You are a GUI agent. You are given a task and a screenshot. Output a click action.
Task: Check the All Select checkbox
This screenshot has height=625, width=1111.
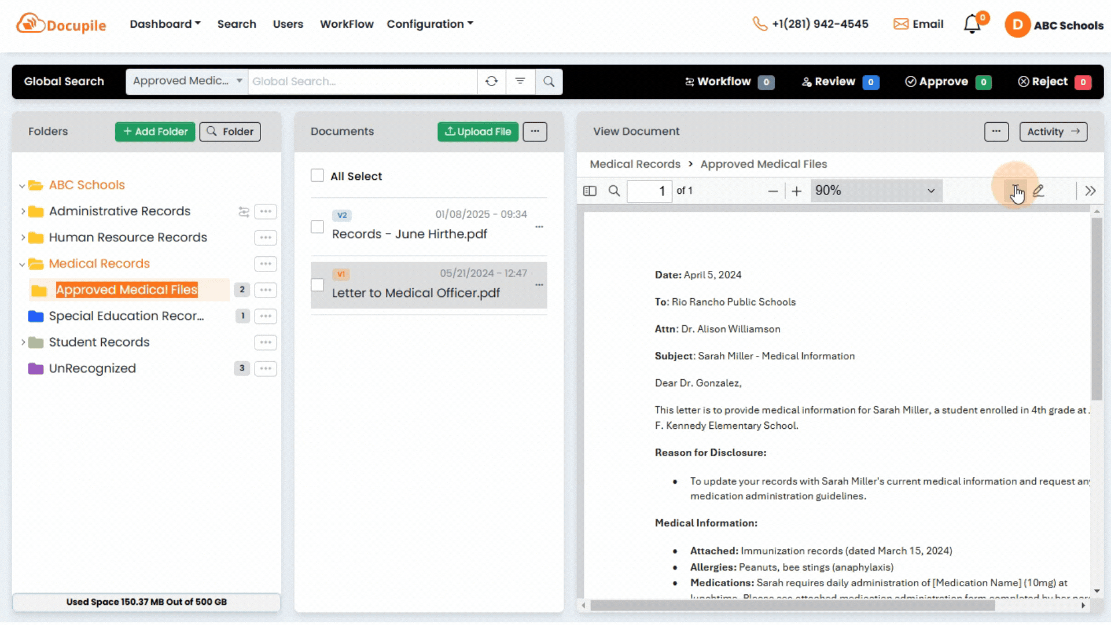317,175
